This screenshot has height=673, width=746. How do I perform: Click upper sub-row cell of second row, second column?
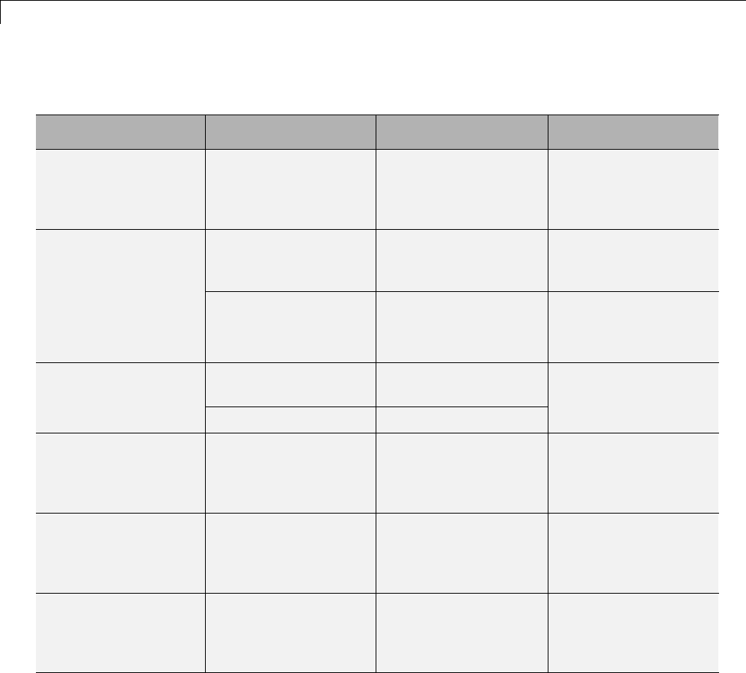tap(290, 261)
